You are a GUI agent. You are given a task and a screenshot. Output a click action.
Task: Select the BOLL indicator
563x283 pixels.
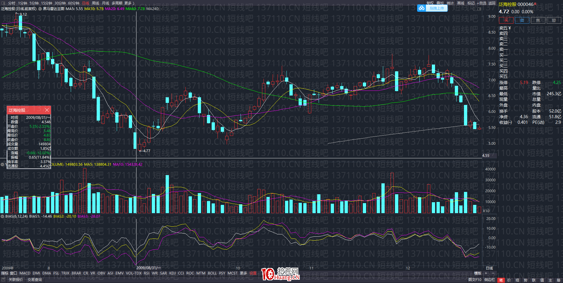212,273
